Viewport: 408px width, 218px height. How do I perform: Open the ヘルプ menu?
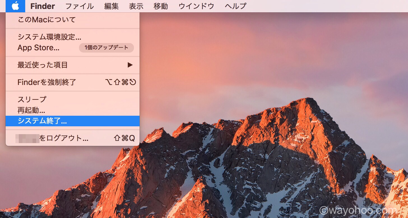(236, 6)
